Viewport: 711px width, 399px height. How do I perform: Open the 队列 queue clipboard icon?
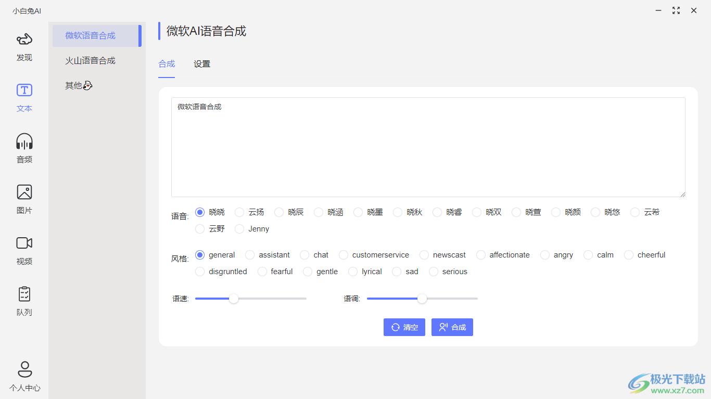(x=24, y=294)
